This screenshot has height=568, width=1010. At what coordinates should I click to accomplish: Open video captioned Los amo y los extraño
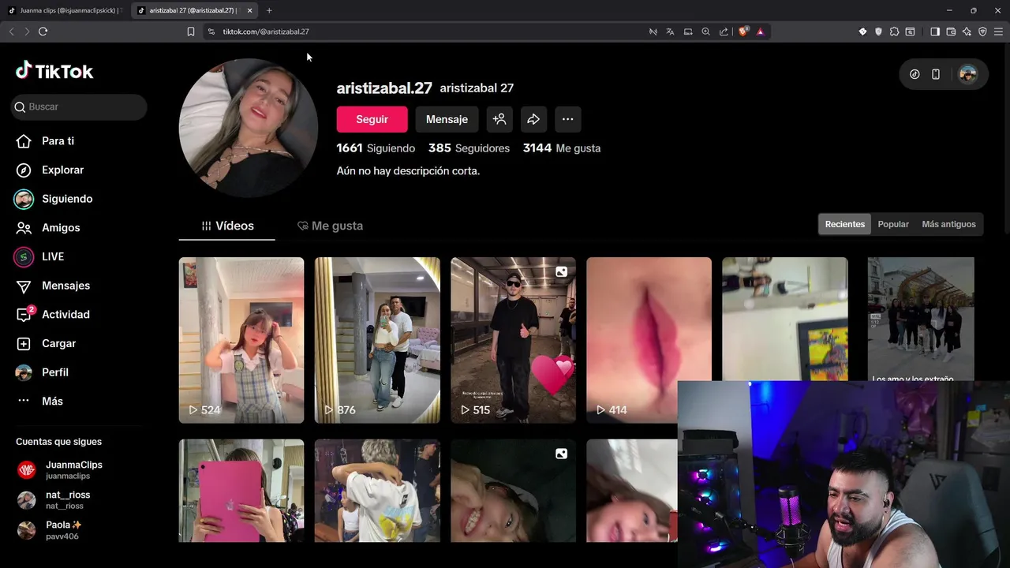click(x=921, y=319)
